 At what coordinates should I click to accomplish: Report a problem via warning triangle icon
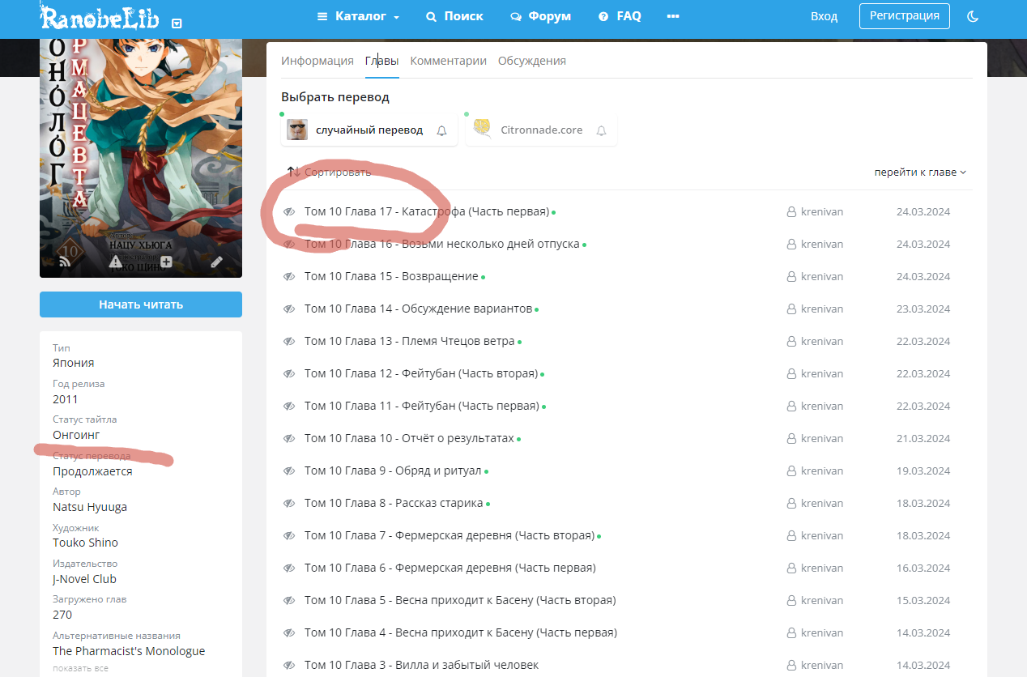coord(115,261)
